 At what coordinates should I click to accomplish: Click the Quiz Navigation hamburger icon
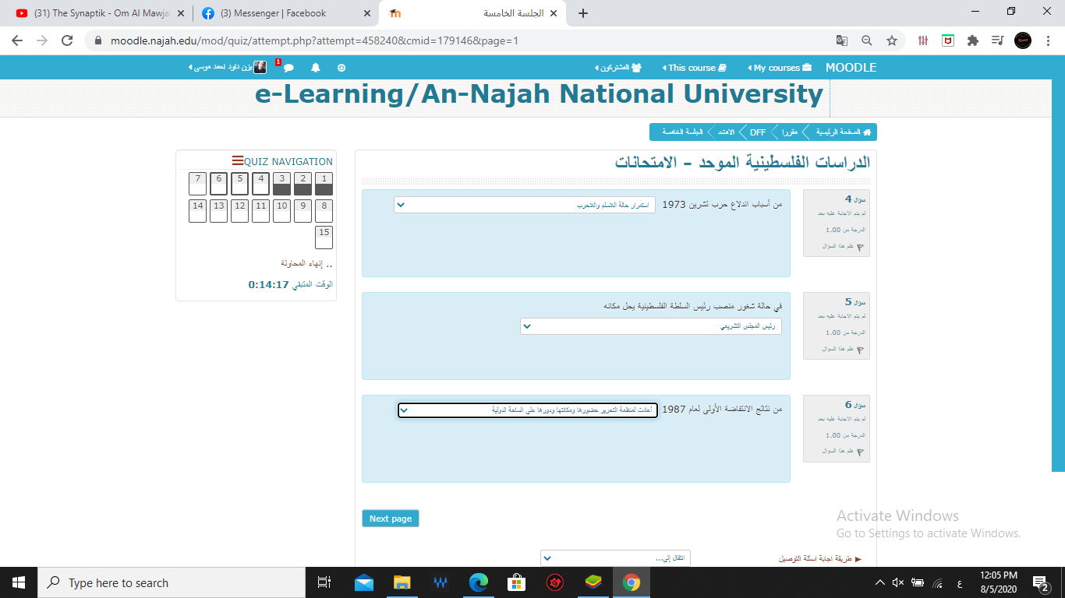tap(238, 161)
